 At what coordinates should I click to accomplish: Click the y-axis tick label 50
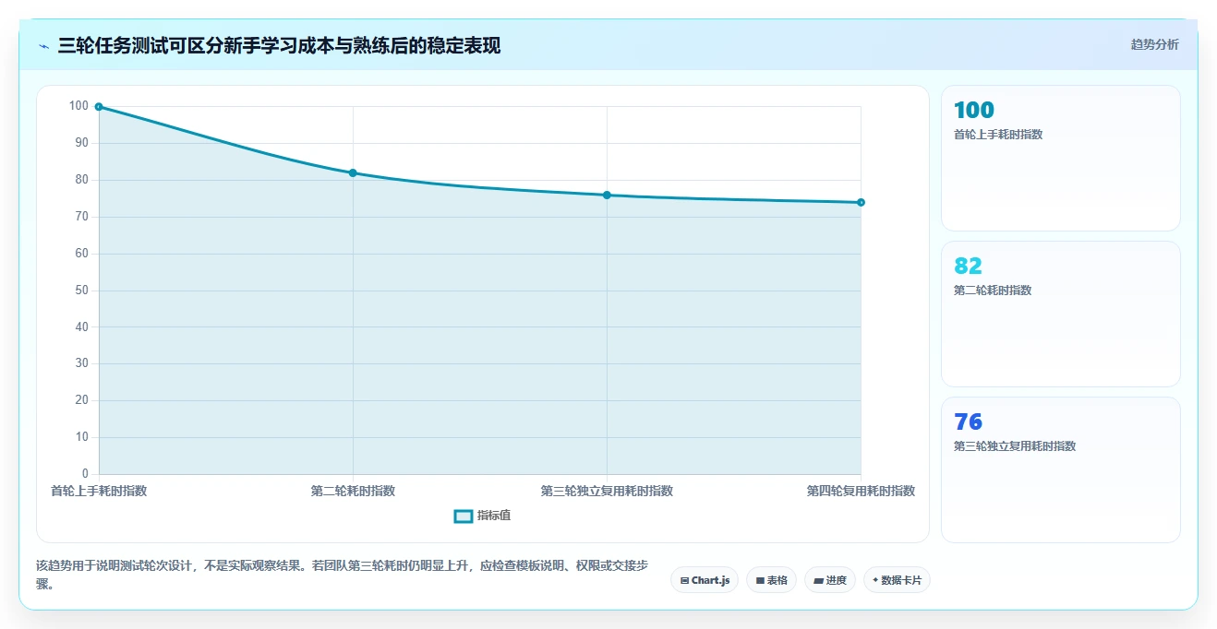tap(82, 291)
